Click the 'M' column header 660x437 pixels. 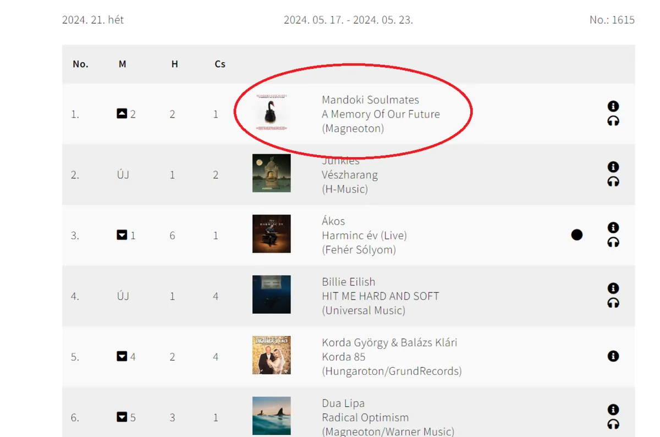(122, 64)
